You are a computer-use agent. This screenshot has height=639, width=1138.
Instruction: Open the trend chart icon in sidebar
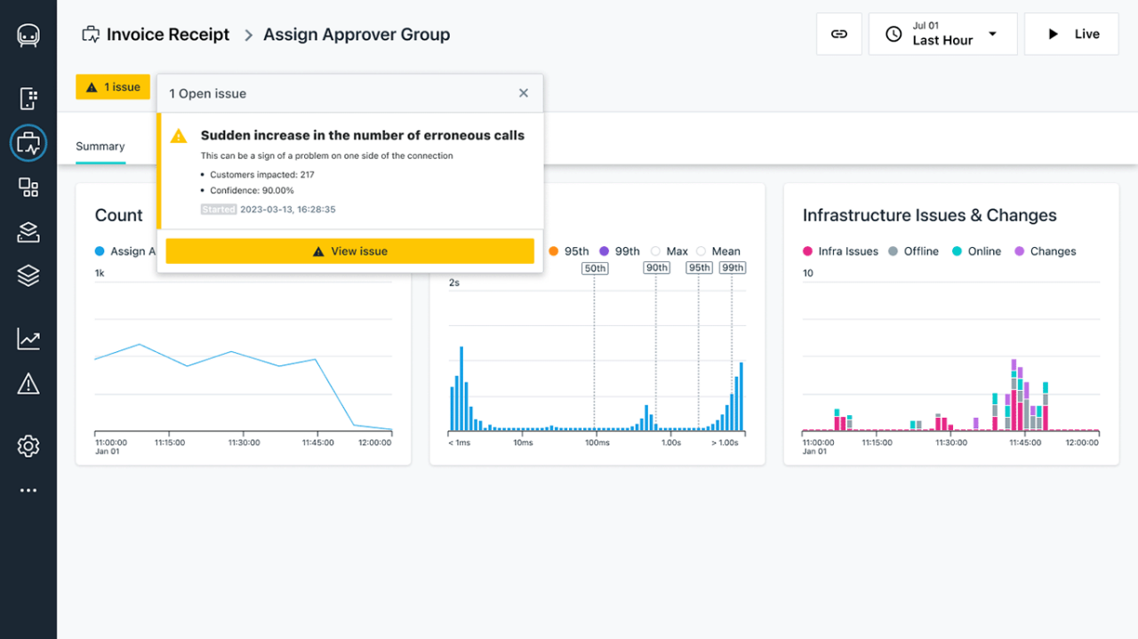tap(28, 339)
